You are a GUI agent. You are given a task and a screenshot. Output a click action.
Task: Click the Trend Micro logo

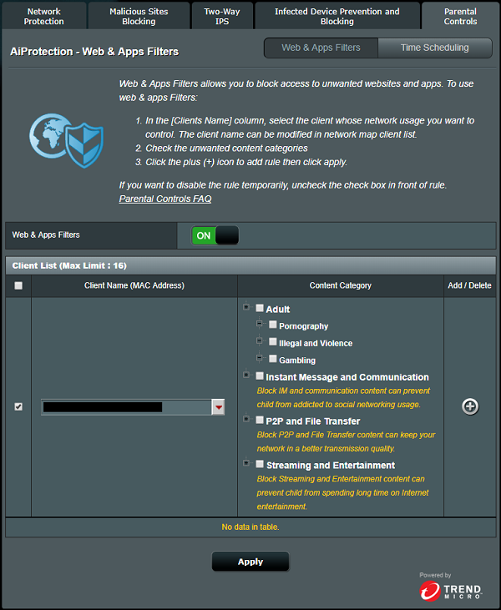[x=450, y=590]
